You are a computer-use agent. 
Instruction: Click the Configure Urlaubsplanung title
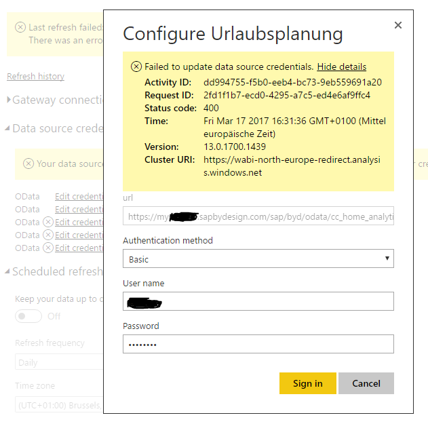pos(233,34)
